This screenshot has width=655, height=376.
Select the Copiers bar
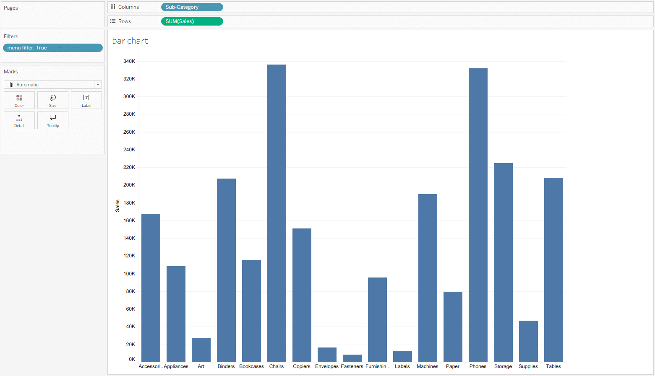tap(302, 295)
